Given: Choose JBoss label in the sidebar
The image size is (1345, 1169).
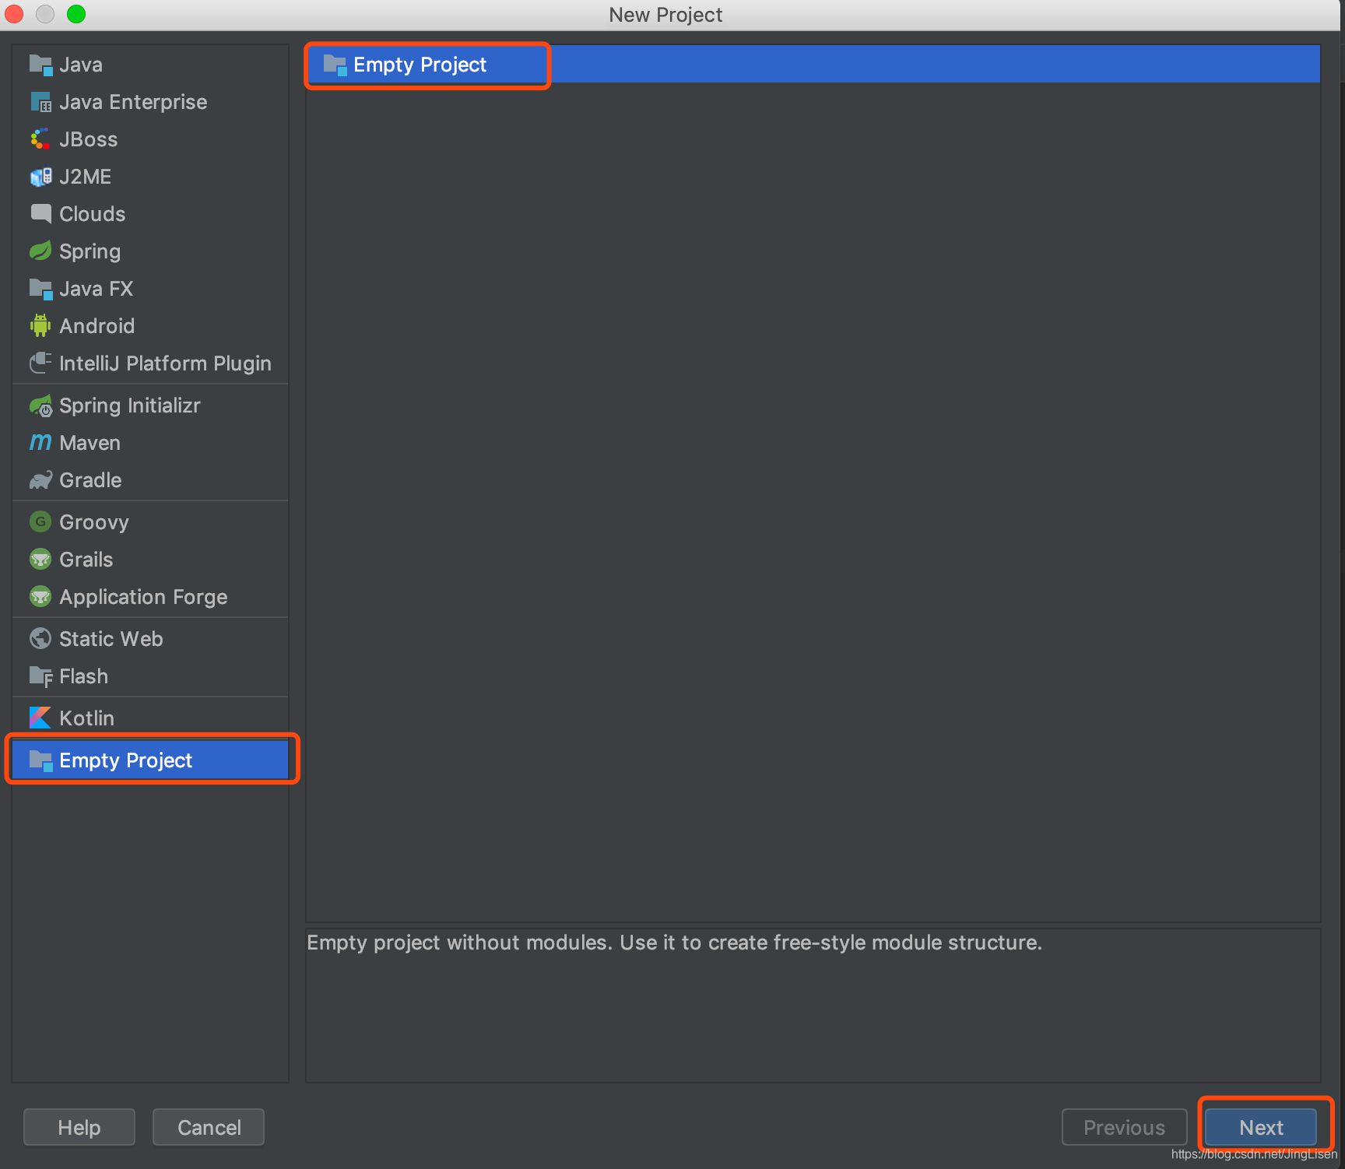Looking at the screenshot, I should [x=89, y=139].
